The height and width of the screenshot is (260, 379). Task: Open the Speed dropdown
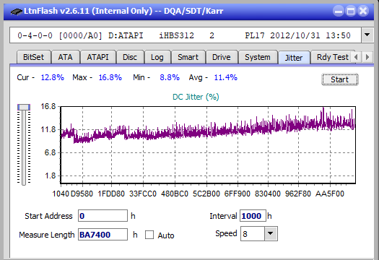tap(271, 233)
